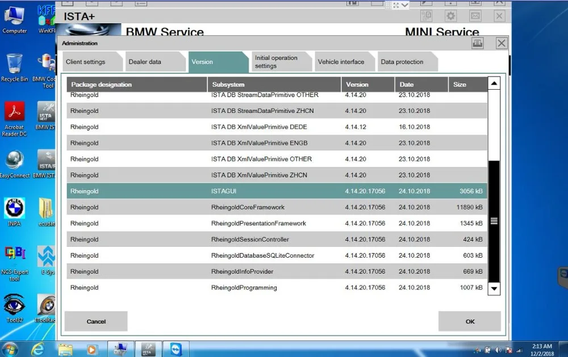Viewport: 568px width, 357px height.
Task: Click the ISTA+ document copy icon
Action: tap(427, 16)
